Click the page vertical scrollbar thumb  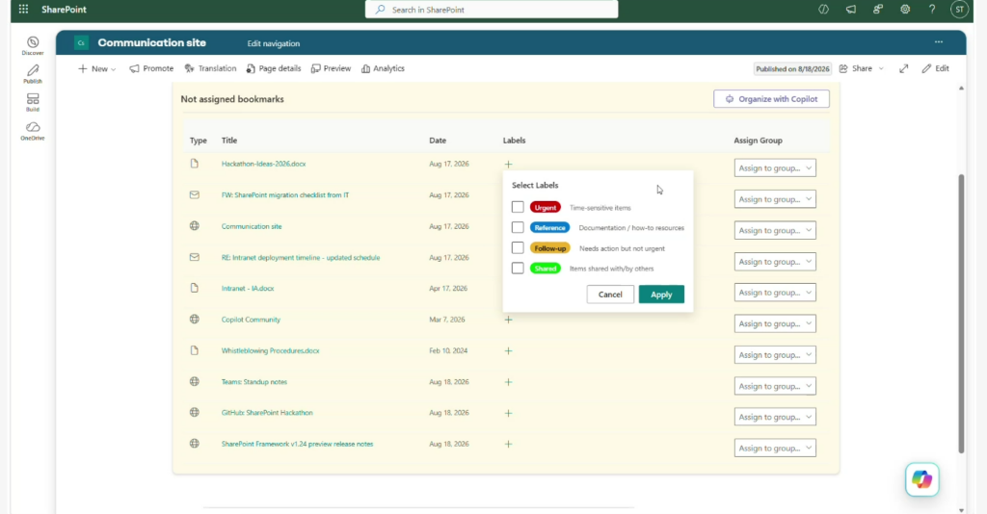[961, 313]
